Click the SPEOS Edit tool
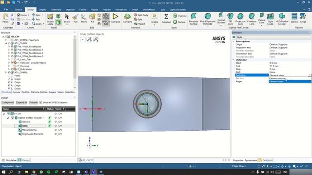 pos(106,19)
